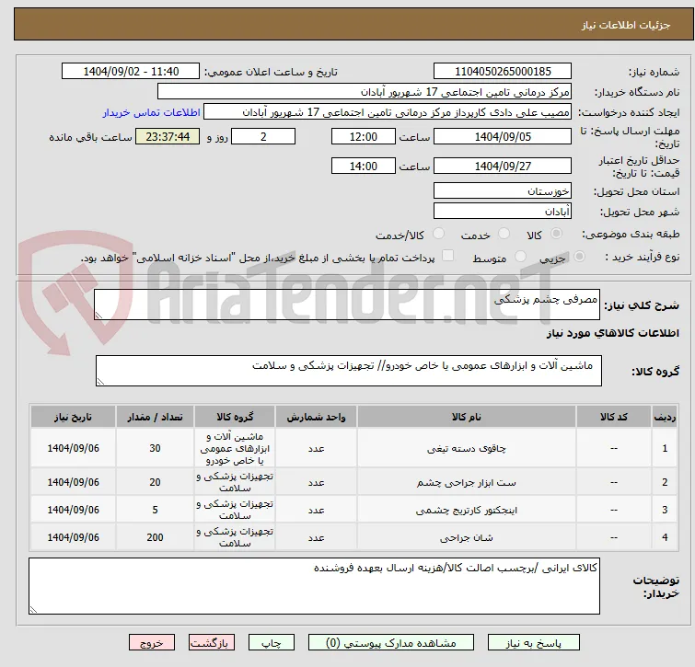Image resolution: width=695 pixels, height=667 pixels.
Task: Click the پاسخ به نیاز button
Action: (534, 643)
